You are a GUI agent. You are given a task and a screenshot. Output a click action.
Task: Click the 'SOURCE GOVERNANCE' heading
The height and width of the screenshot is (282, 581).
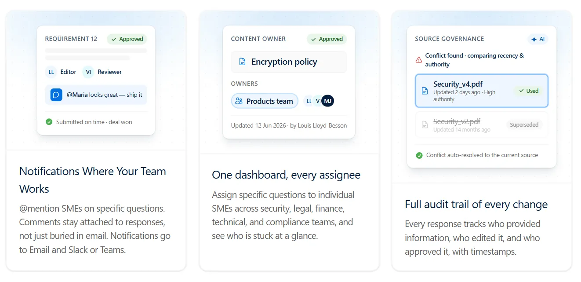click(450, 39)
